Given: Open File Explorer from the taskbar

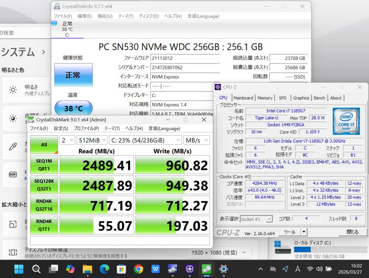Looking at the screenshot, I should pos(87,269).
